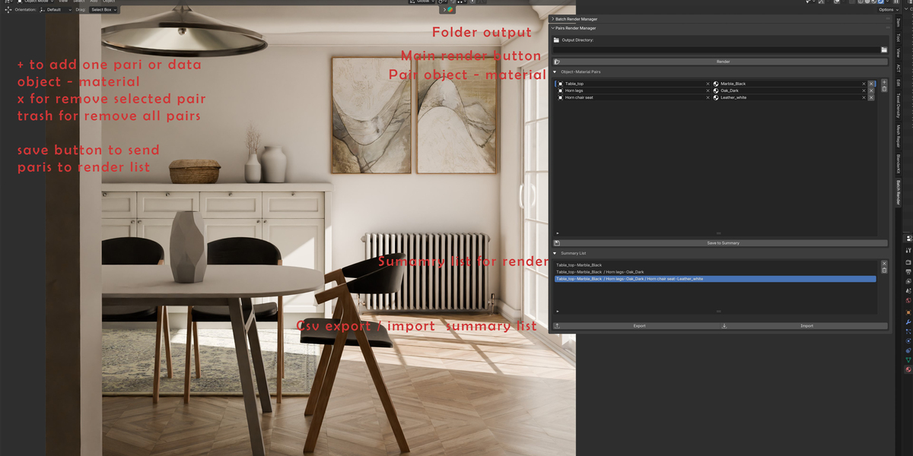The height and width of the screenshot is (456, 913).
Task: Open the Output properties printer tab
Action: [908, 272]
